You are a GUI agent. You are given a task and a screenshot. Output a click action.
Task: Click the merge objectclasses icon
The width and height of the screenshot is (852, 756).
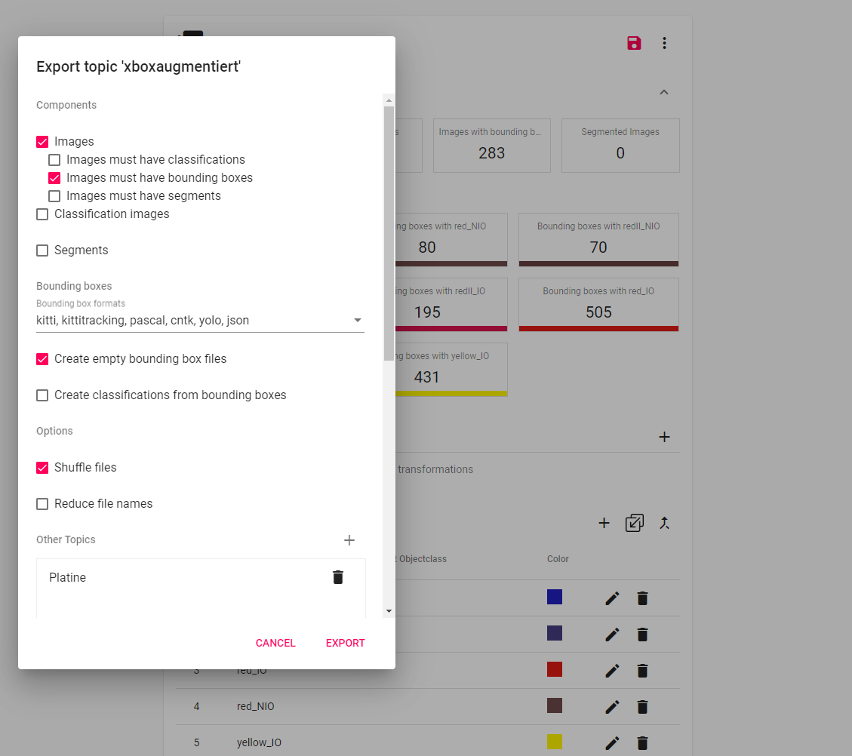pyautogui.click(x=664, y=523)
